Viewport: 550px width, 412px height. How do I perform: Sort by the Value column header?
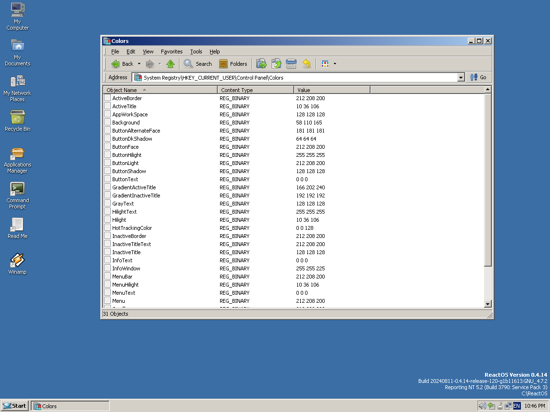click(x=332, y=90)
